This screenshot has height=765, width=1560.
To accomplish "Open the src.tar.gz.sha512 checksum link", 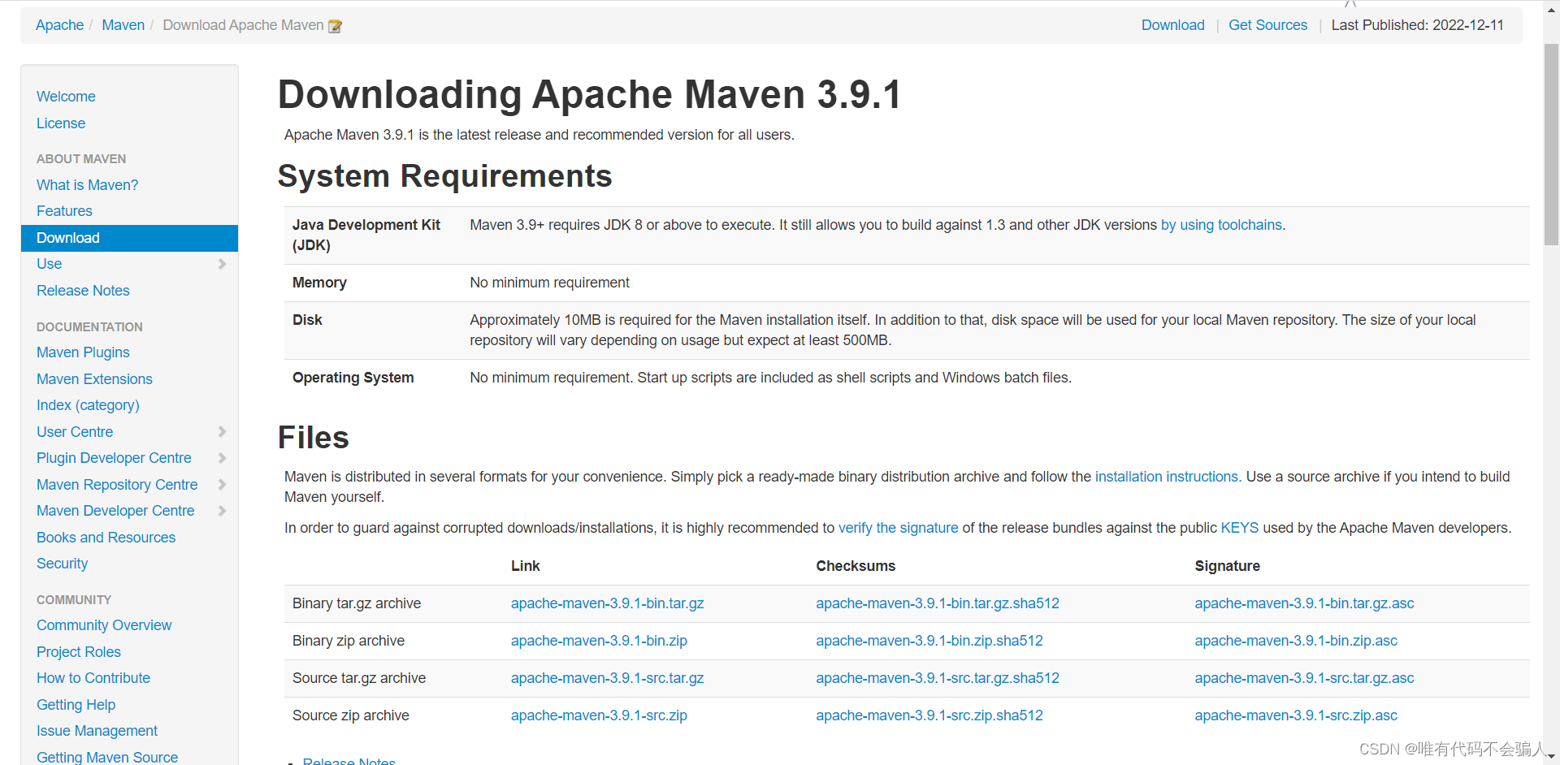I will (x=938, y=678).
